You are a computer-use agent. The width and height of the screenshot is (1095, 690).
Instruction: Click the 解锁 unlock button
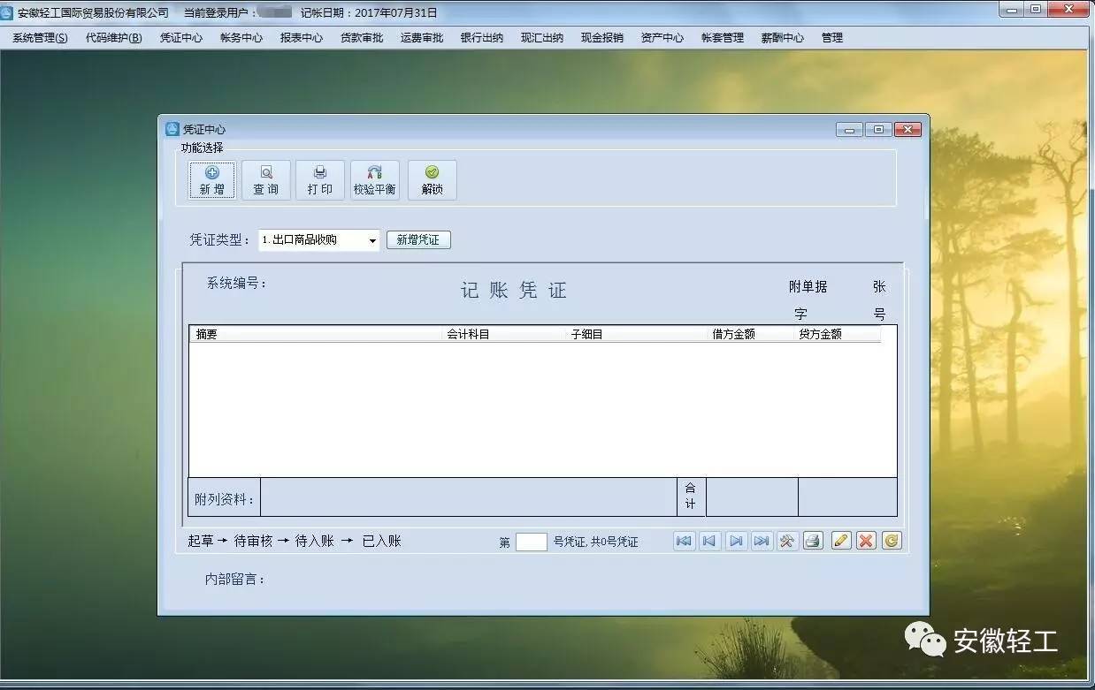(433, 180)
